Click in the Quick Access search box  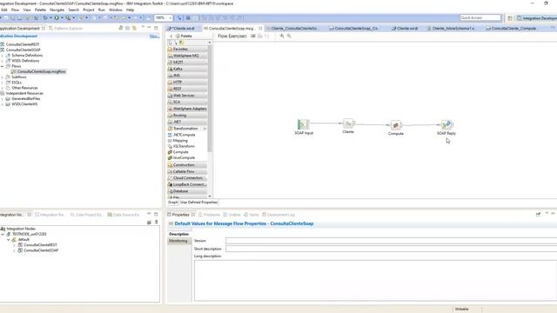click(x=480, y=17)
